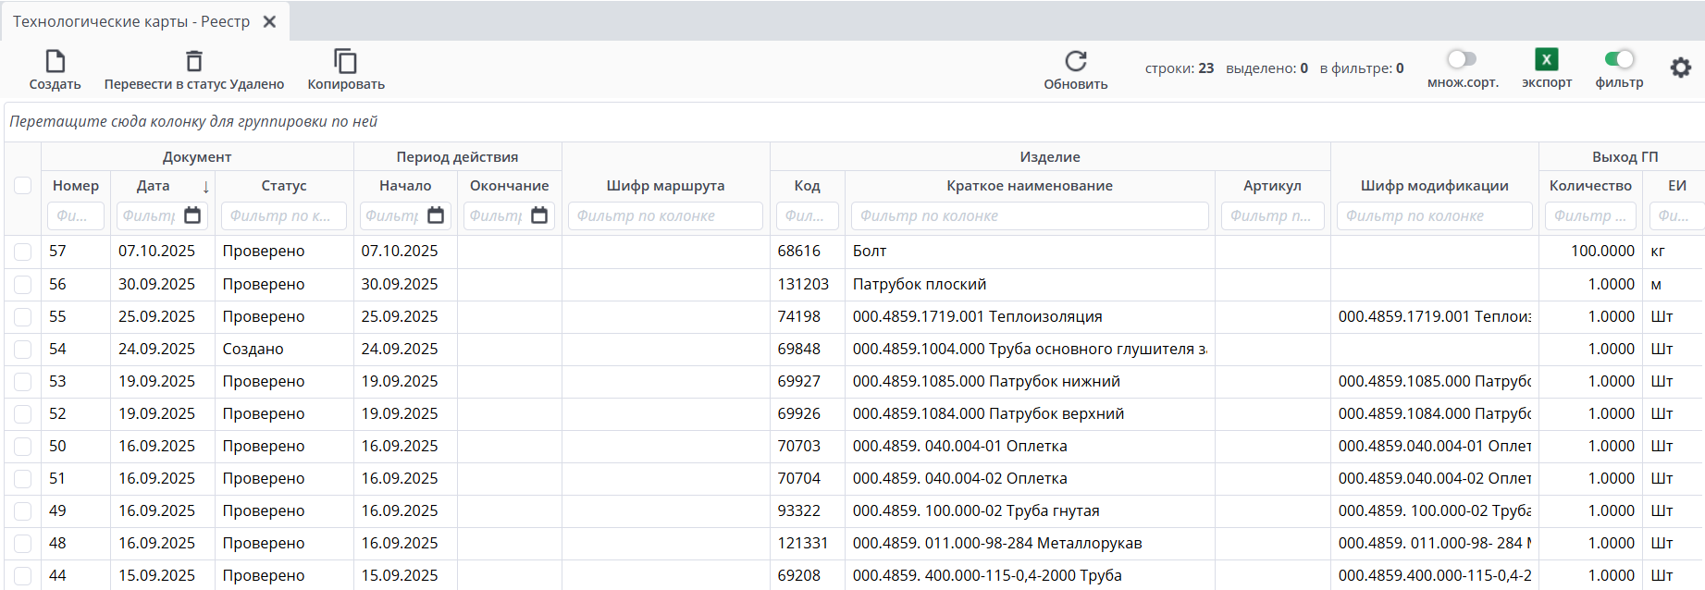Refresh the registry list
The height and width of the screenshot is (590, 1705).
click(1075, 62)
